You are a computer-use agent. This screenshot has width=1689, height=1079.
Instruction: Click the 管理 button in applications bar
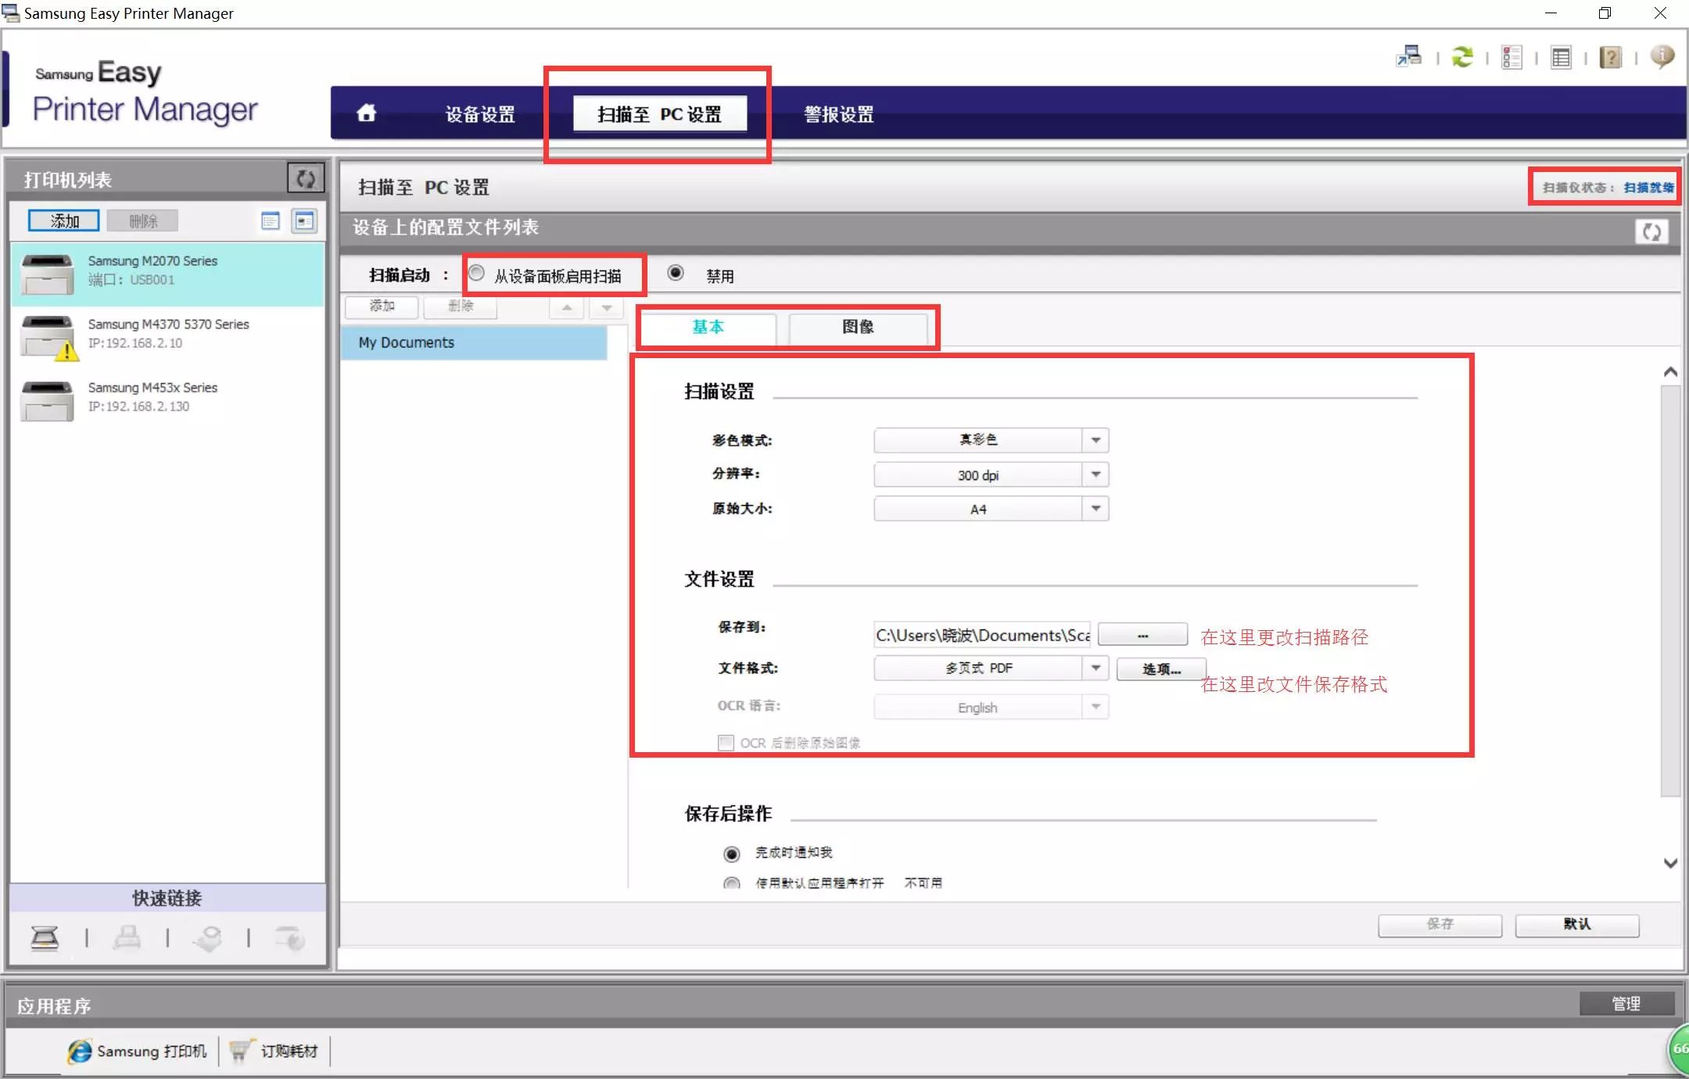(1626, 1003)
